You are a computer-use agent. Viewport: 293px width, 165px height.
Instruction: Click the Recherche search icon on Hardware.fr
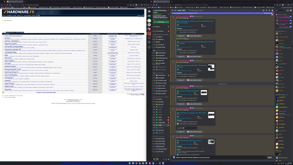pyautogui.click(x=143, y=16)
